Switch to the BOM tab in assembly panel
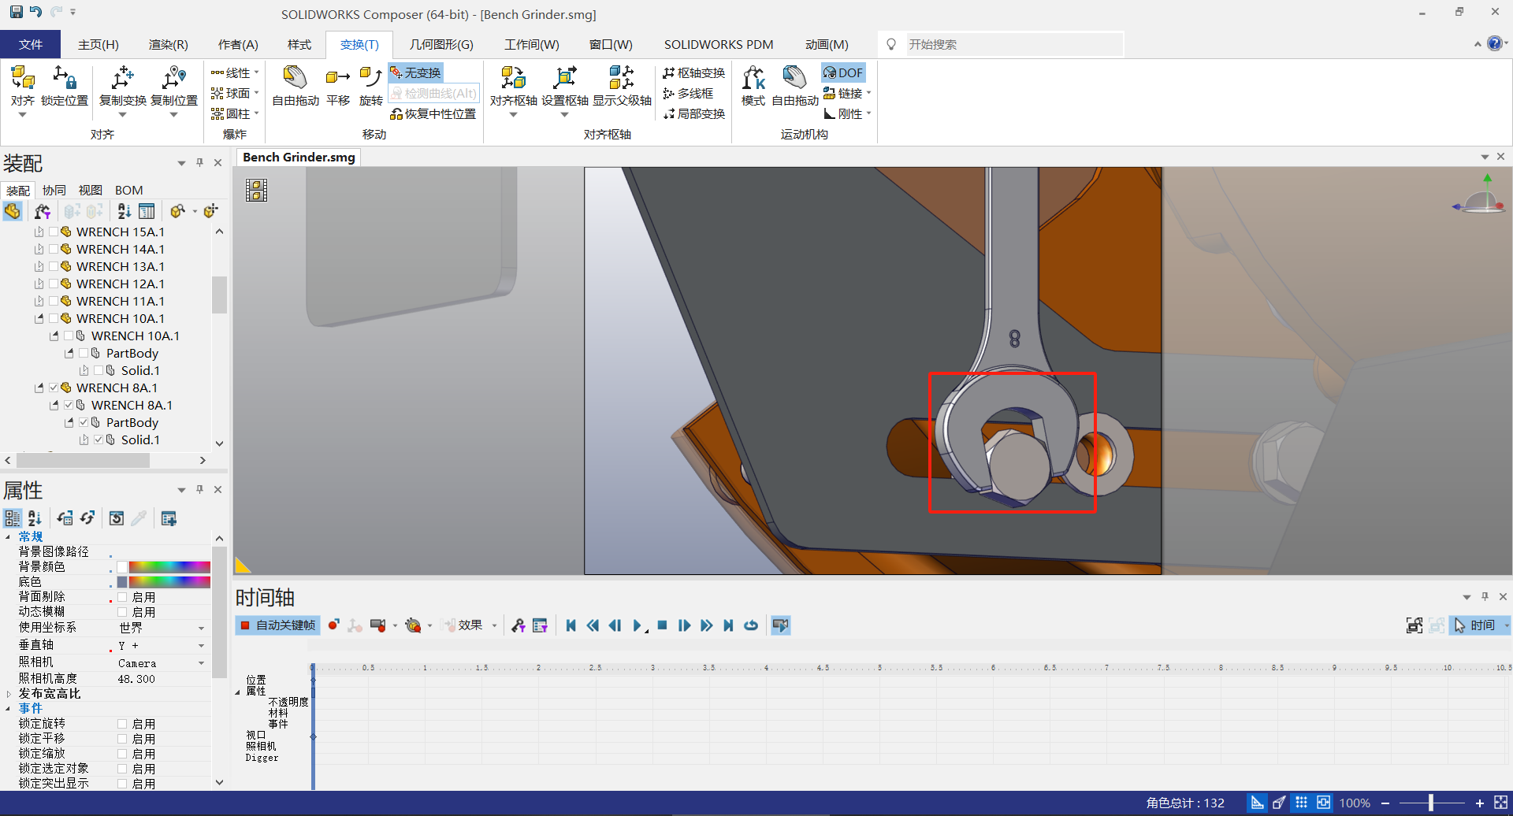The width and height of the screenshot is (1513, 816). click(129, 190)
